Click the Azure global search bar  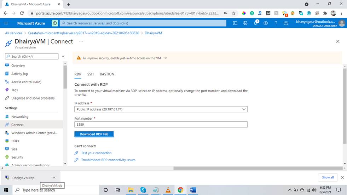[x=143, y=23]
